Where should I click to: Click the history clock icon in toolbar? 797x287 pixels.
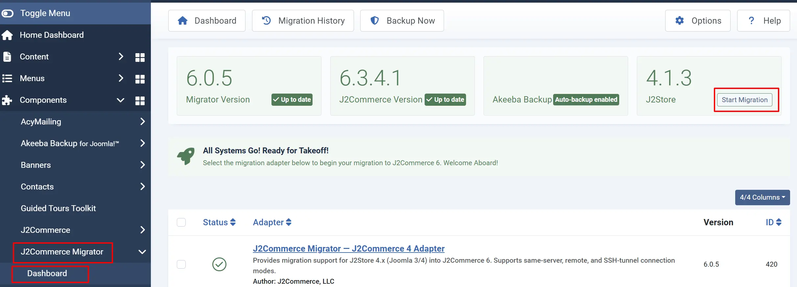coord(266,21)
